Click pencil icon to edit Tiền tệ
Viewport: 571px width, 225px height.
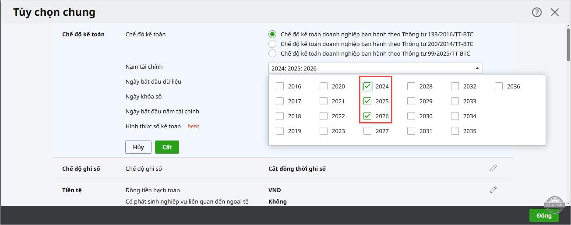[x=493, y=190]
